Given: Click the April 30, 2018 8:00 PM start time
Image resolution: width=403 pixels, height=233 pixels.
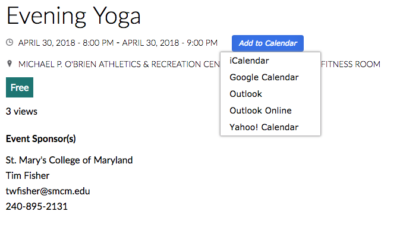Looking at the screenshot, I should tap(66, 43).
